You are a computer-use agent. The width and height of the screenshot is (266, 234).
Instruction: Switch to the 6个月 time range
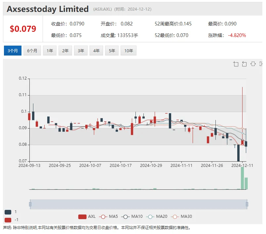click(32, 51)
